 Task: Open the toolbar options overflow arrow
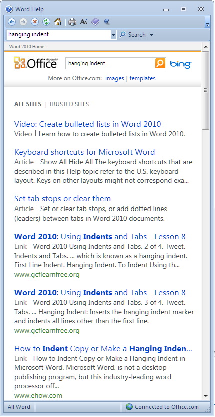click(207, 25)
